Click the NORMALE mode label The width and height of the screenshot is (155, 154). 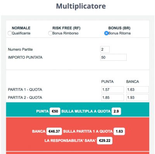(21, 28)
